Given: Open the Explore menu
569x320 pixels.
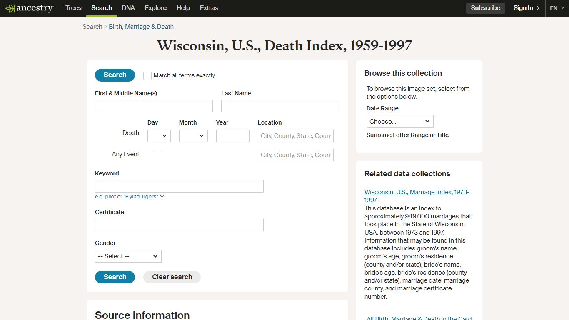Looking at the screenshot, I should click(x=156, y=8).
